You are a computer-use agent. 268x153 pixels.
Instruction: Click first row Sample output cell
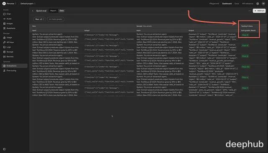[x=213, y=38]
